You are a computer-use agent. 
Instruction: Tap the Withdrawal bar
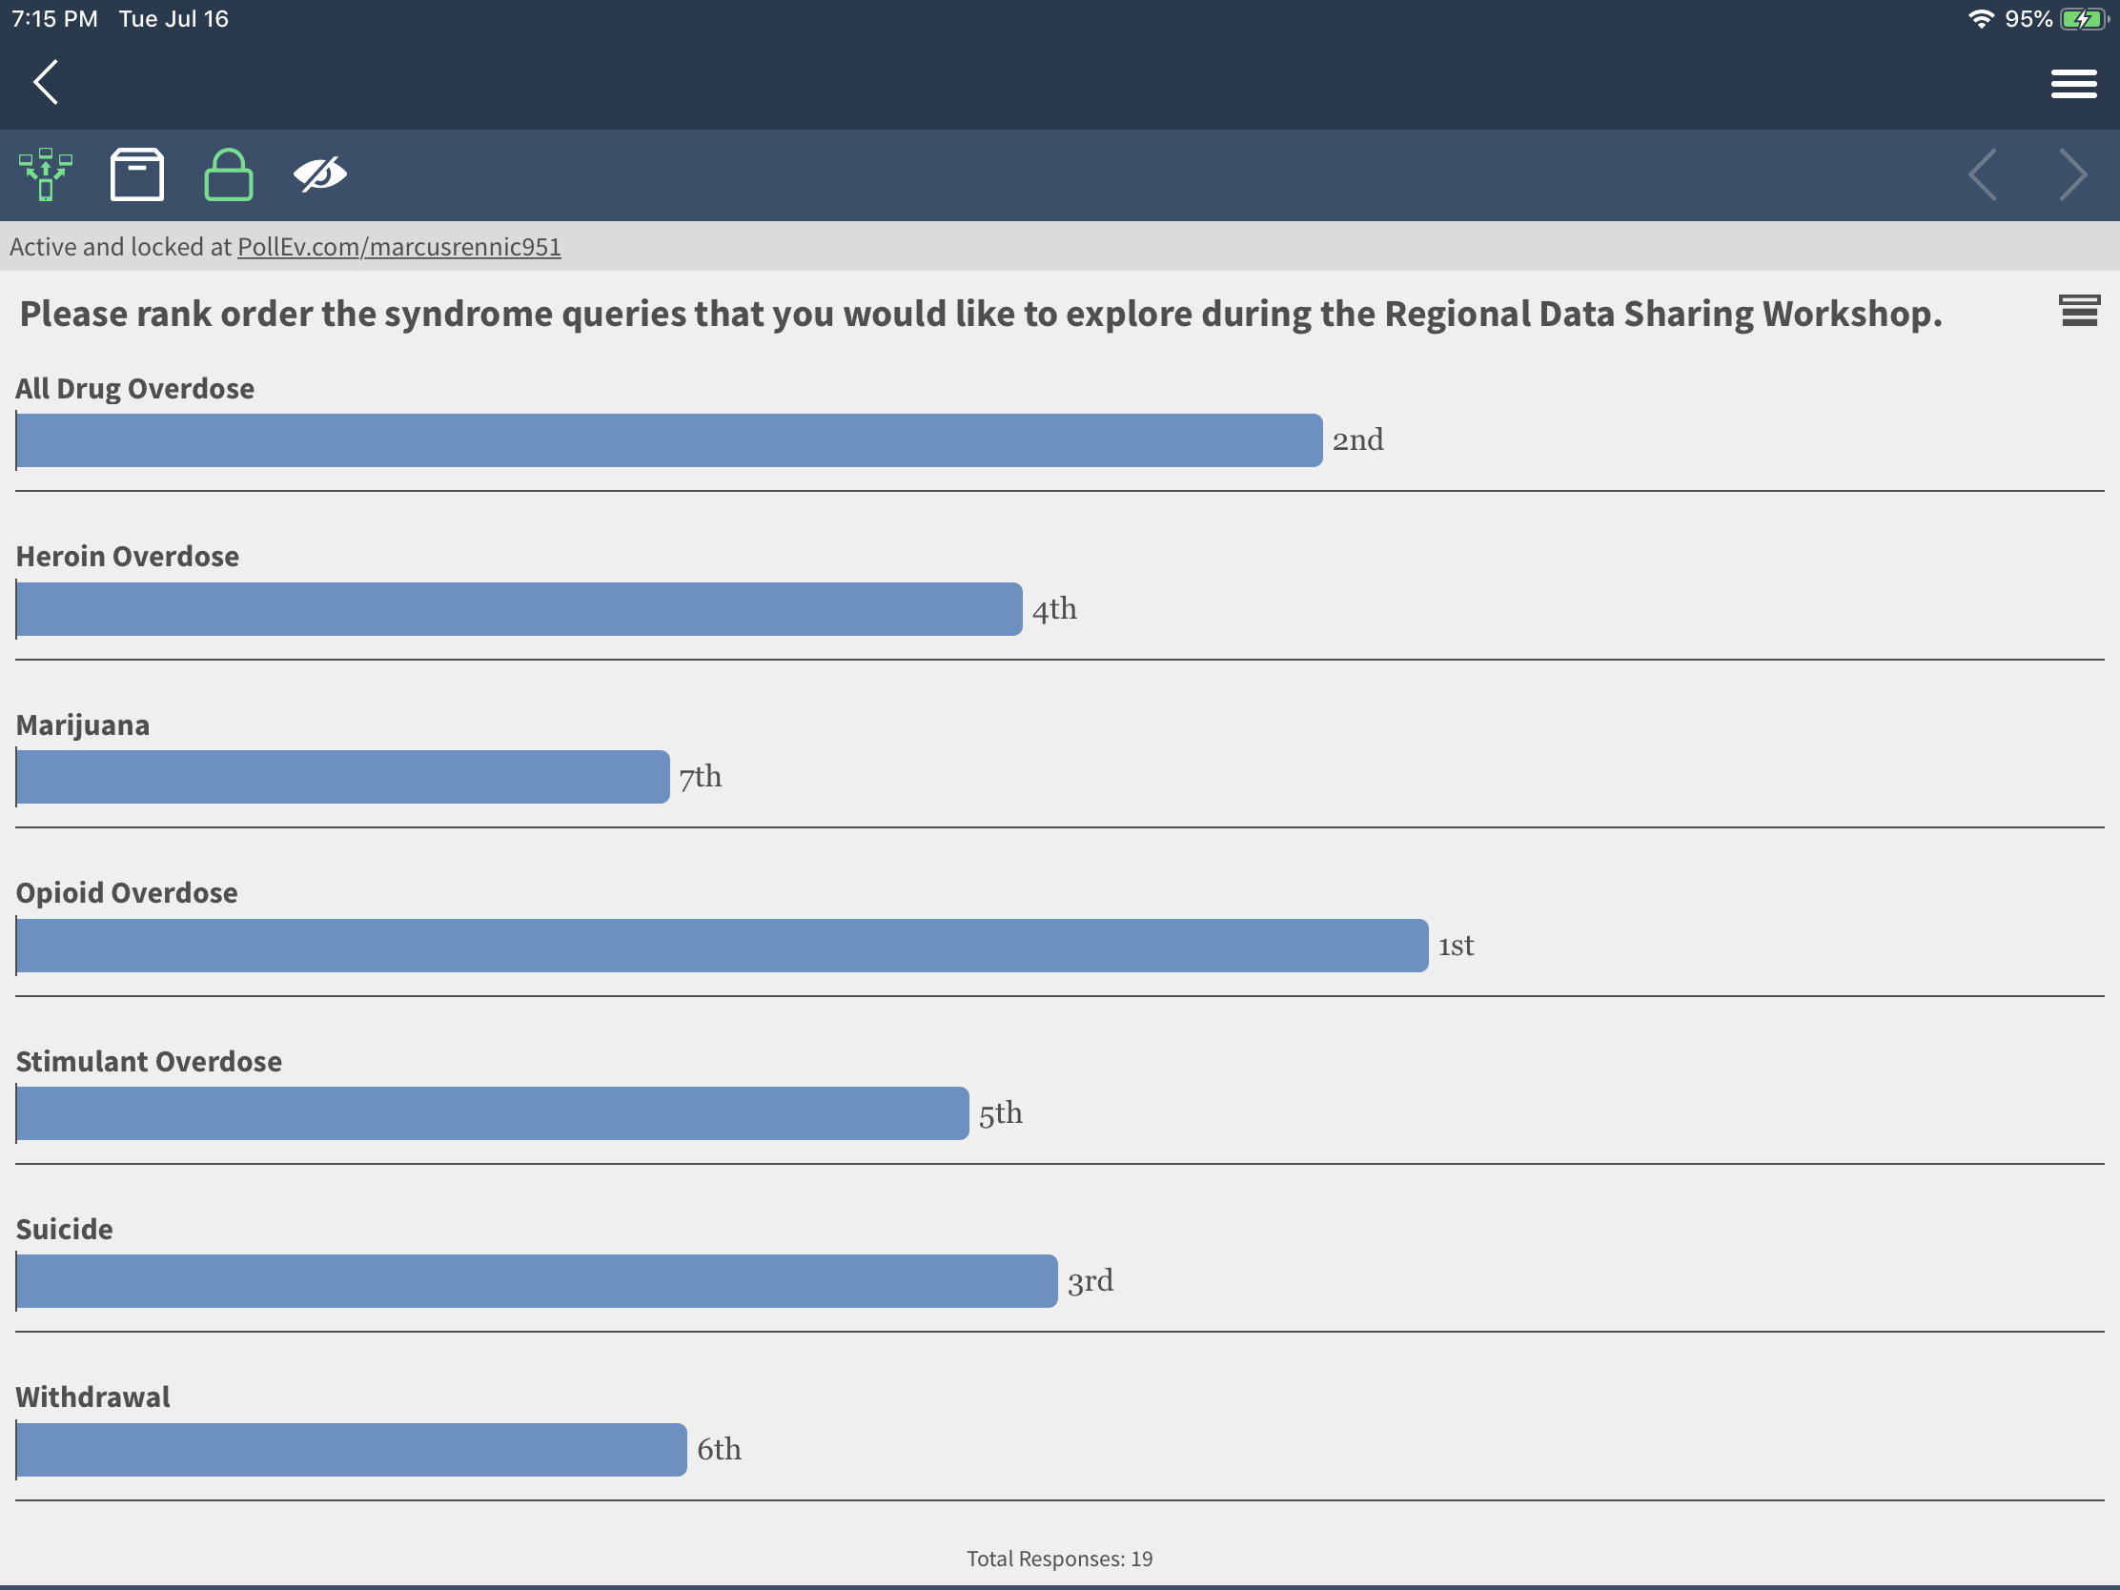point(352,1449)
